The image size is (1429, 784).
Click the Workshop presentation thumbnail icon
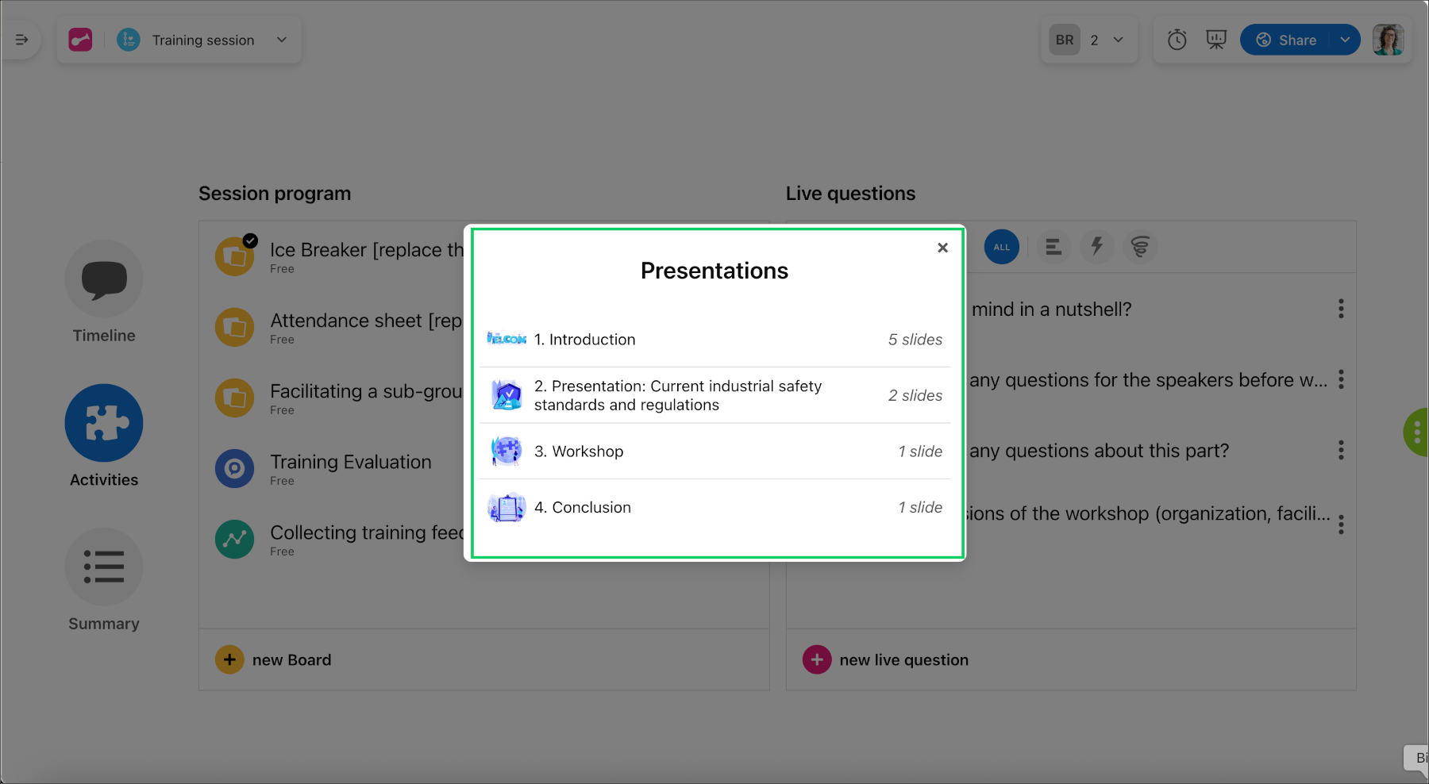(507, 452)
